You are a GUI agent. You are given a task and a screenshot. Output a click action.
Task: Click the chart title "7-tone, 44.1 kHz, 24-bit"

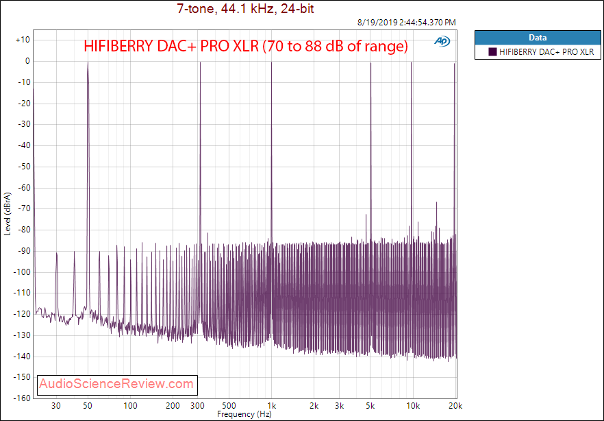pyautogui.click(x=245, y=8)
